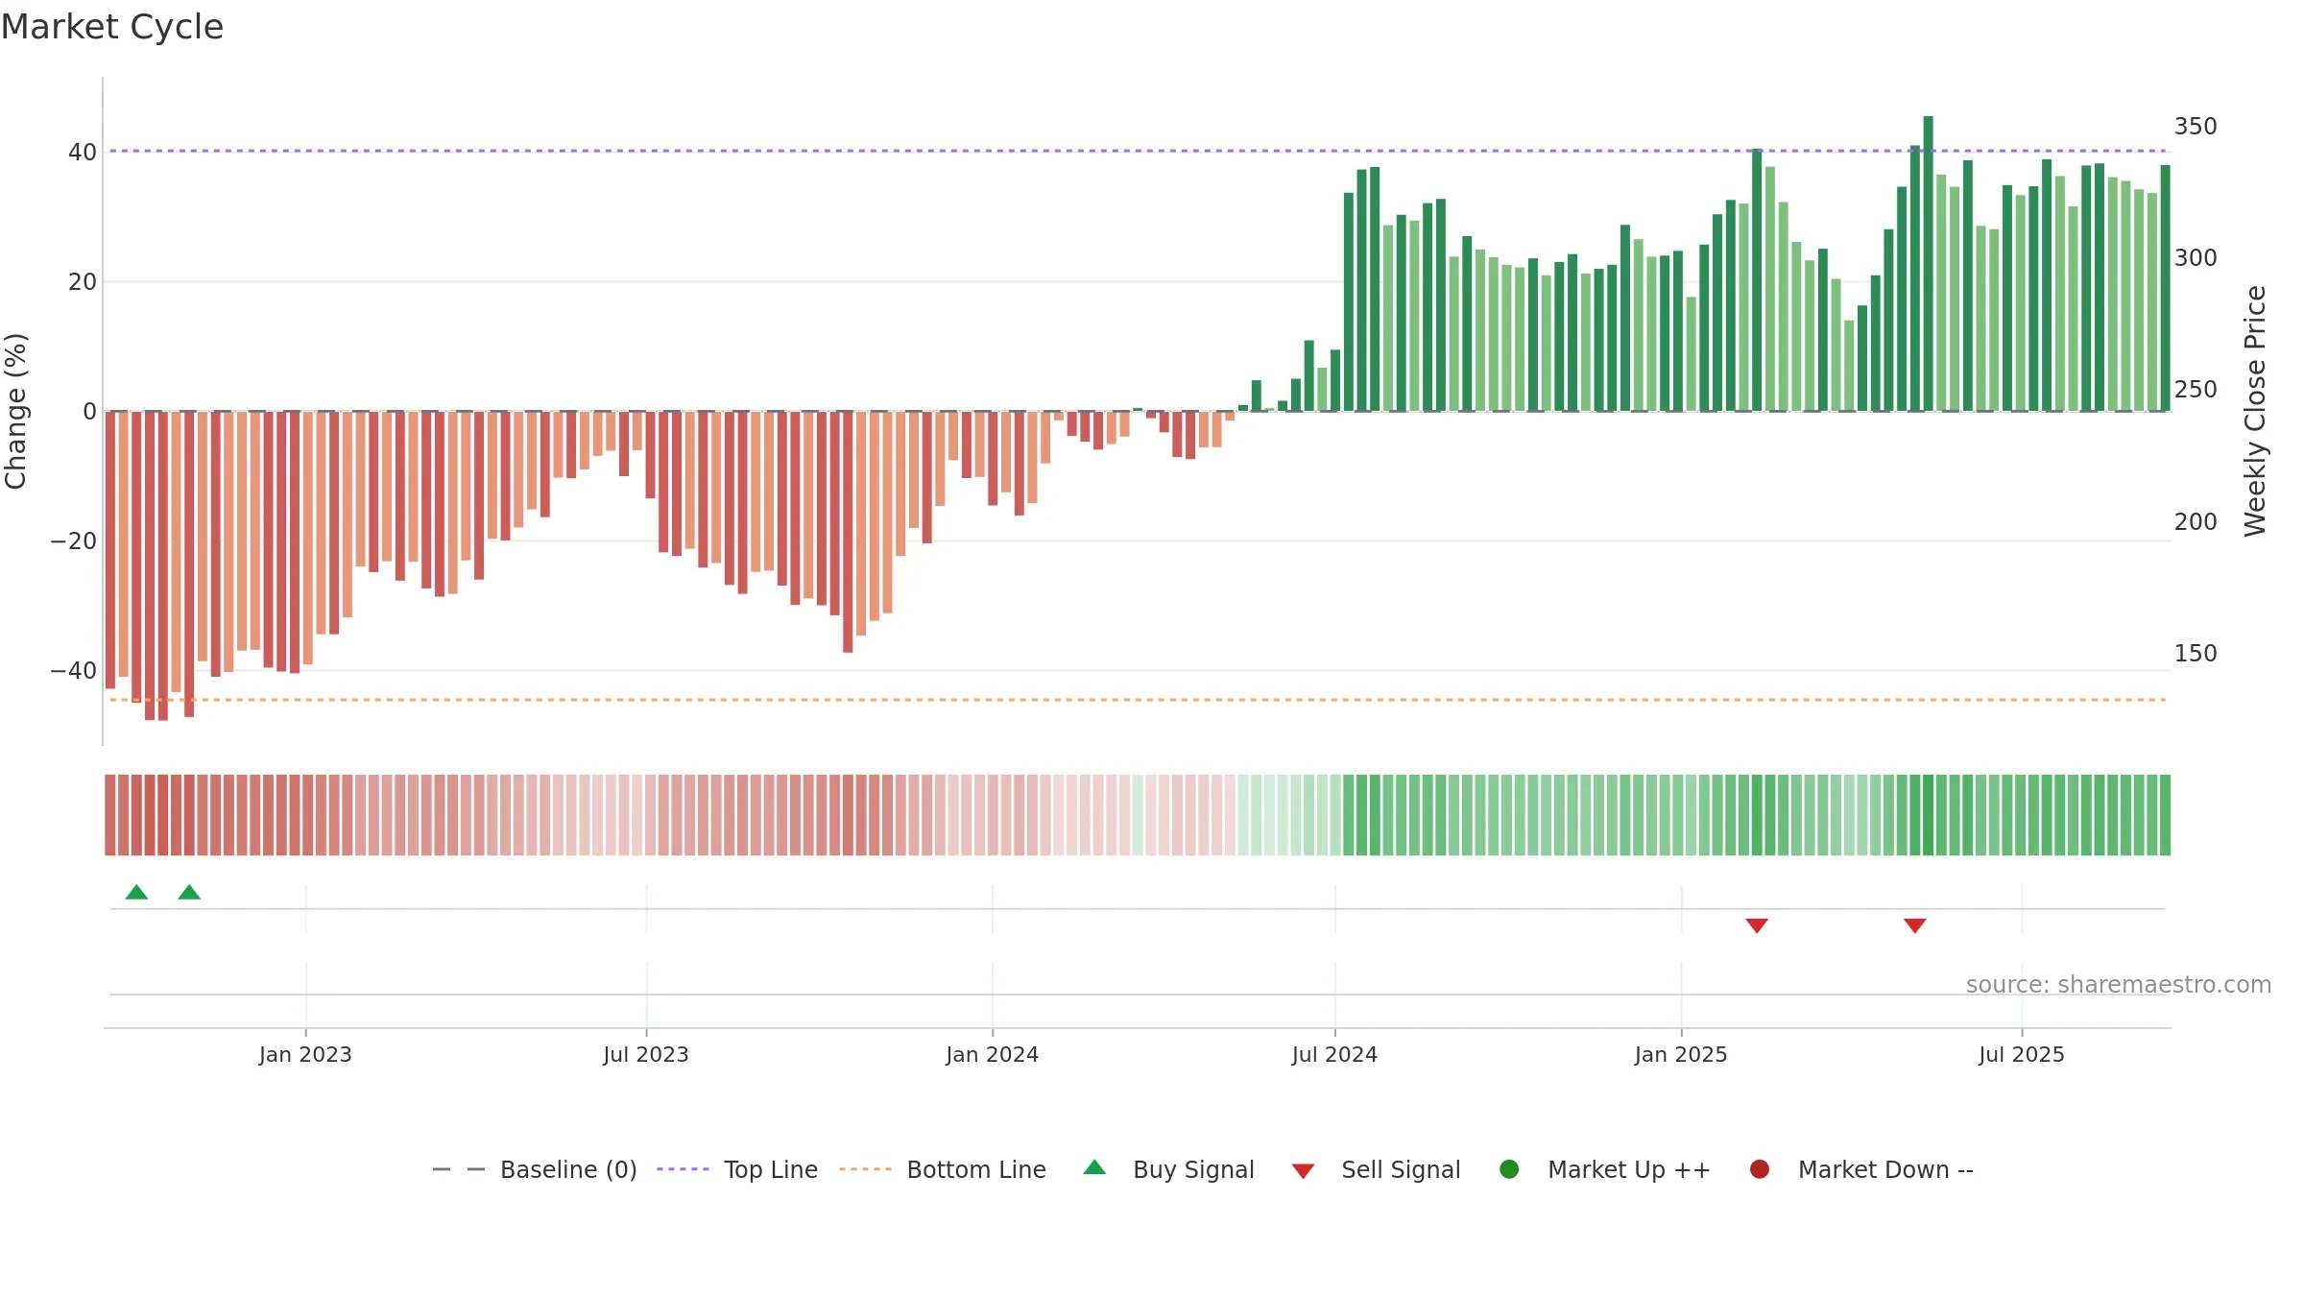Click the Change (%) axis title
This screenshot has height=1296, width=2304.
click(x=15, y=411)
